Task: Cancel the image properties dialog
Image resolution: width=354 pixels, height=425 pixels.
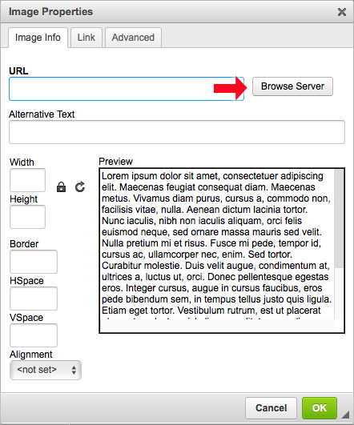Action: pyautogui.click(x=271, y=408)
